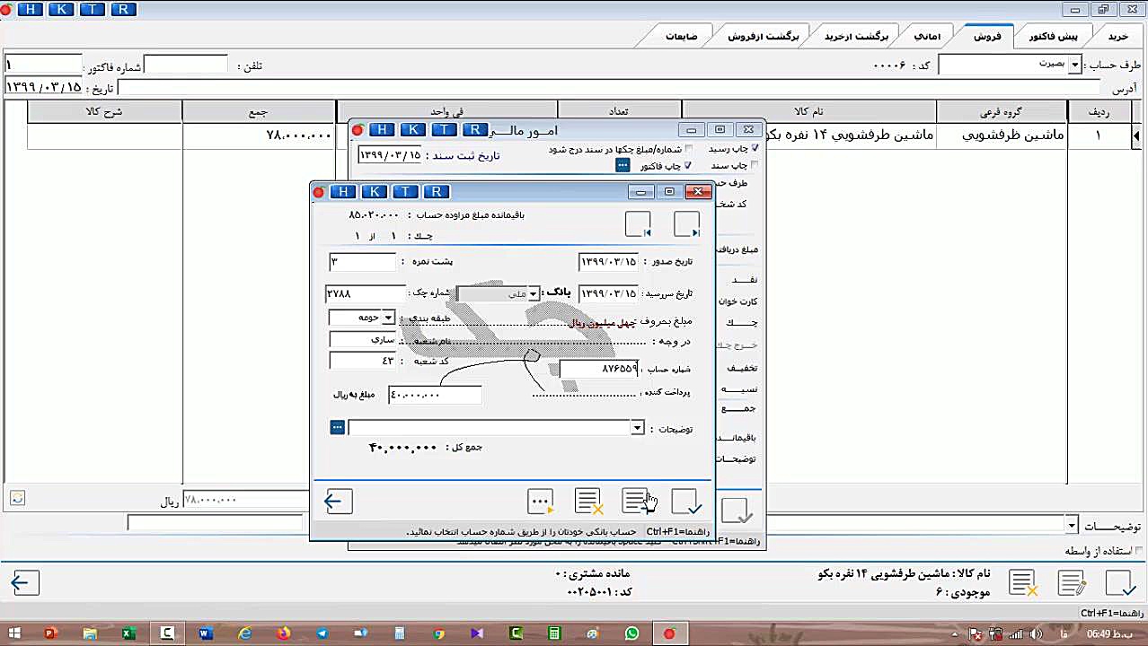Toggle the چاپ رسید checkbox
Viewport: 1148px width, 646px height.
tap(755, 149)
